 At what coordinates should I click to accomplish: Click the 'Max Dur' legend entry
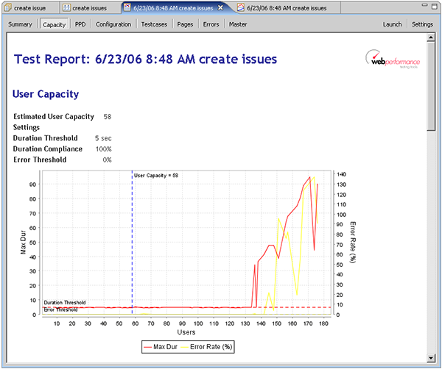161,347
